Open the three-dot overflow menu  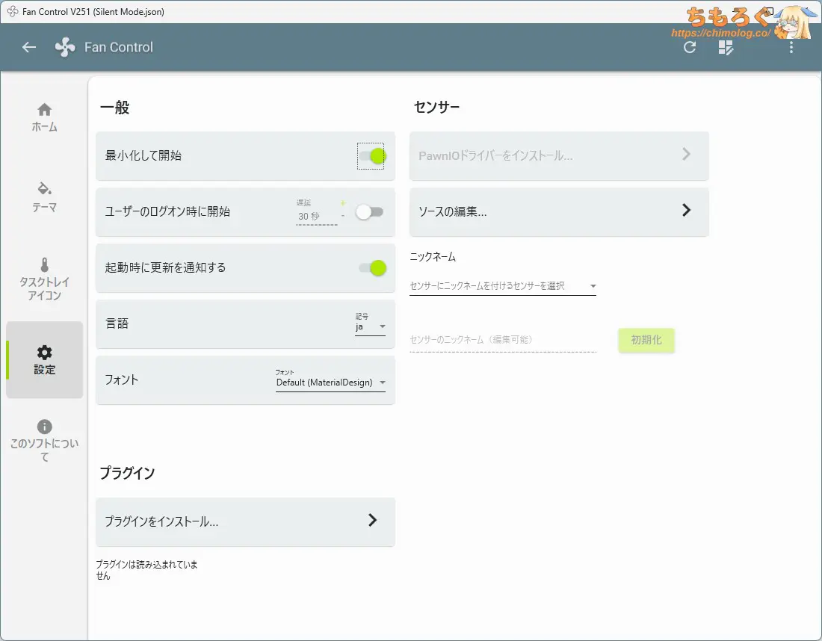click(x=791, y=47)
